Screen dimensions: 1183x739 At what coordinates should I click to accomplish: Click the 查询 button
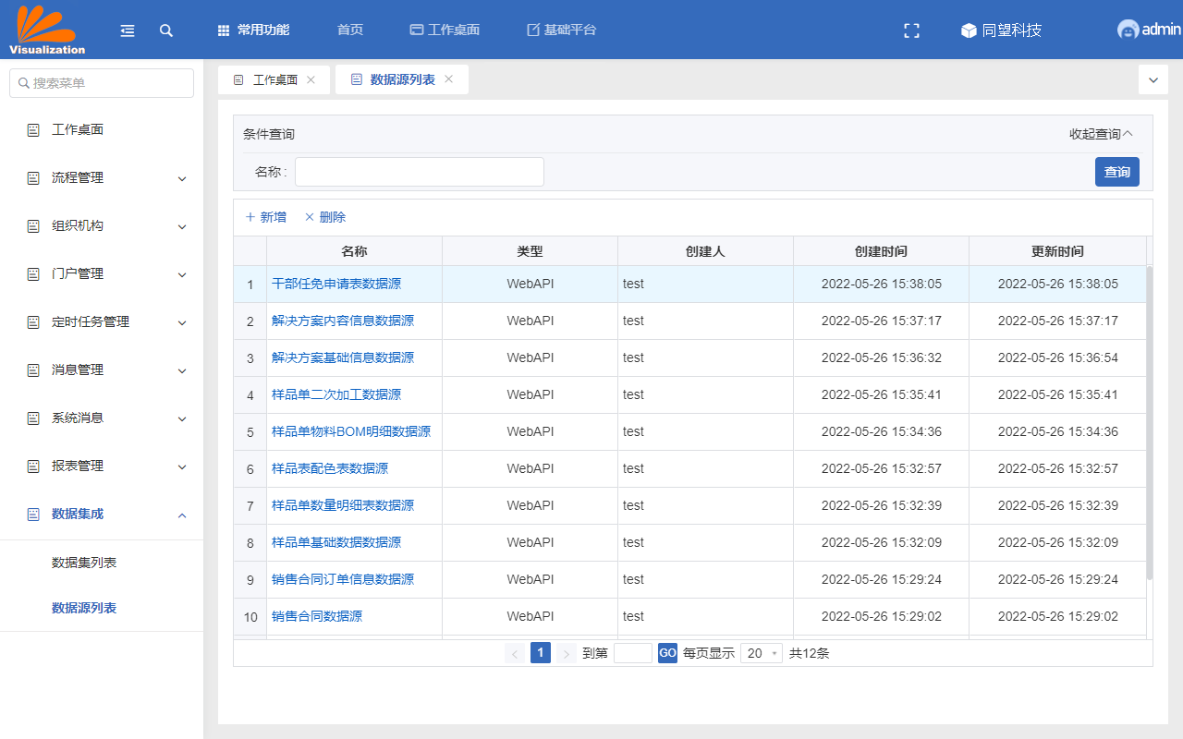tap(1116, 172)
